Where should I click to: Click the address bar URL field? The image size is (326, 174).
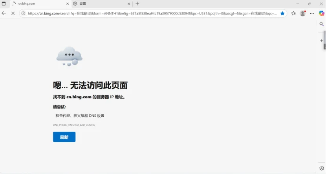[x=152, y=13]
